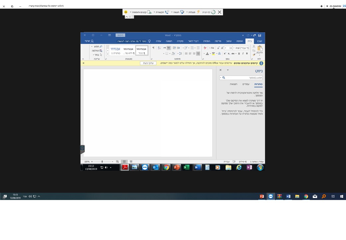Switch to the Review (סקירה) tab
This screenshot has width=346, height=240.
[x=180, y=41]
